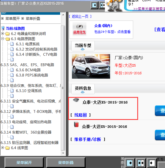
Task: Open 6.3.2 发动机控制系统电路
Action: [x=37, y=49]
